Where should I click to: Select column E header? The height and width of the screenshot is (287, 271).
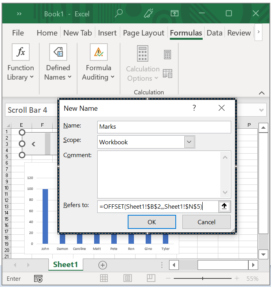coord(21,125)
